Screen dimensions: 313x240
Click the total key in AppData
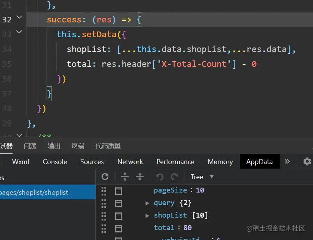(x=164, y=227)
